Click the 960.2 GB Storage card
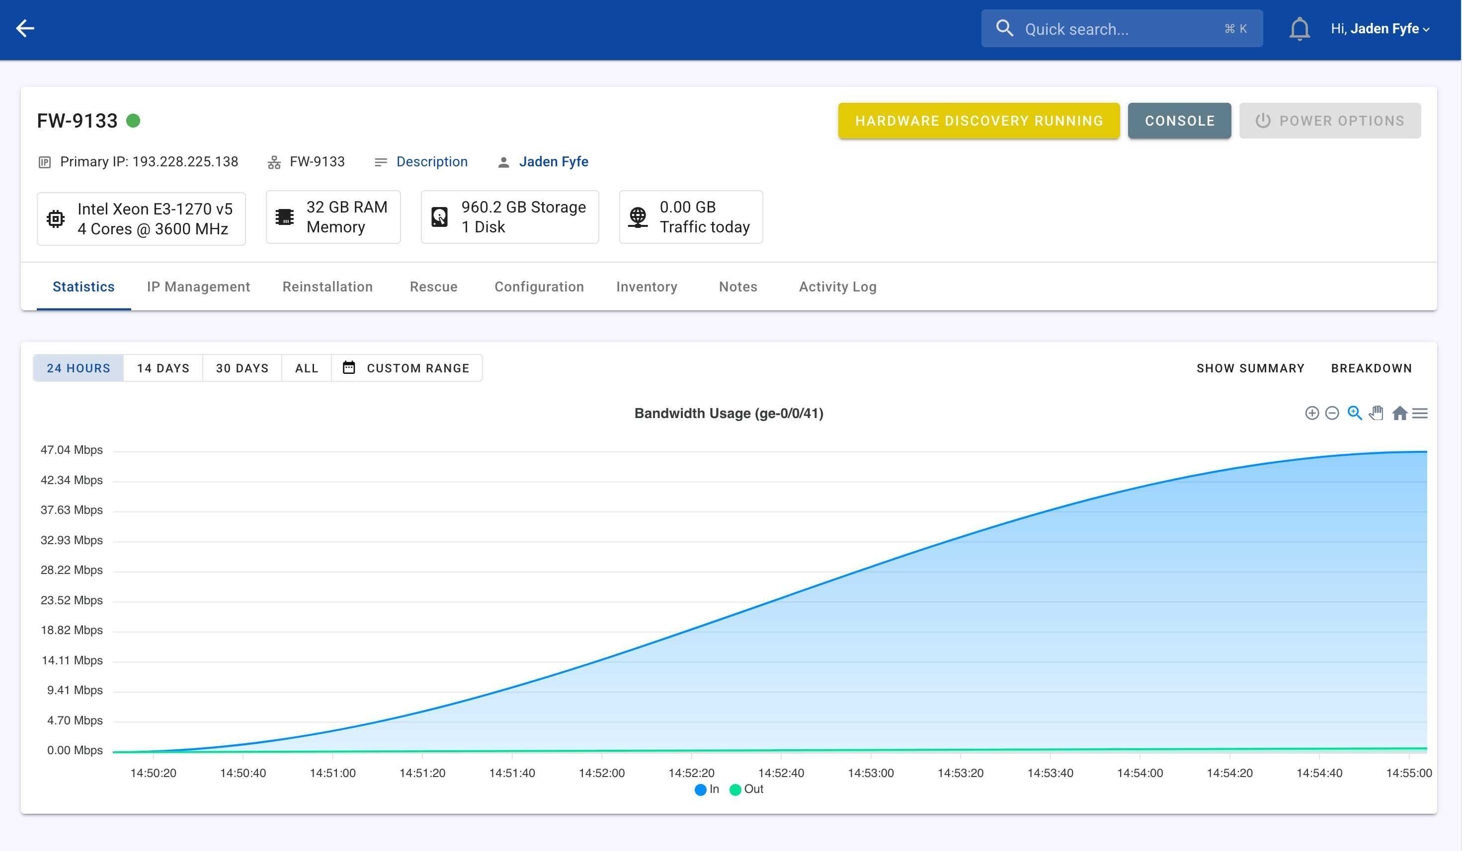Image resolution: width=1462 pixels, height=851 pixels. coord(509,217)
